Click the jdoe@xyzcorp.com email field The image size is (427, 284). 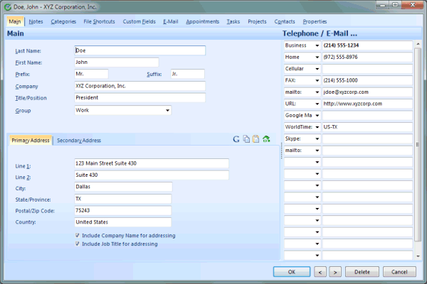[367, 92]
